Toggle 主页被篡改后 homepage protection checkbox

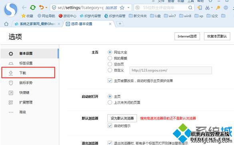tap(110, 81)
